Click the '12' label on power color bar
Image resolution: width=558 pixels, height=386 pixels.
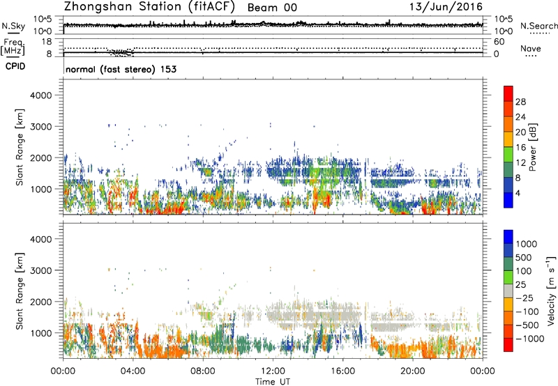(x=520, y=163)
